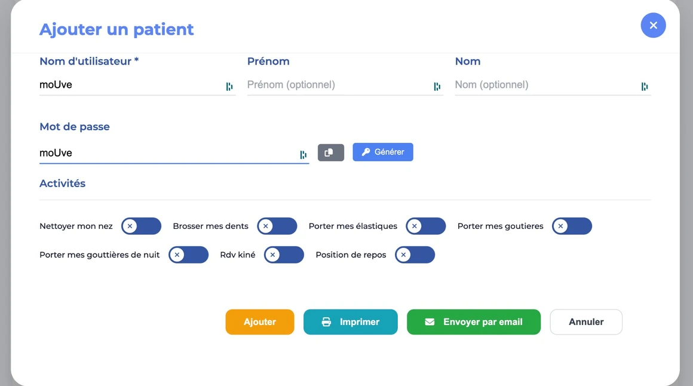Toggle Position de repos activity
This screenshot has width=693, height=386.
tap(415, 255)
